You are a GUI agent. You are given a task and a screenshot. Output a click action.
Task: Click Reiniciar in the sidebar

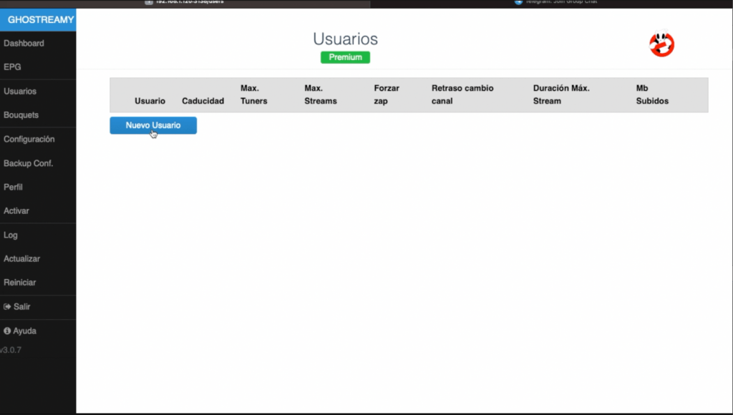(x=19, y=283)
